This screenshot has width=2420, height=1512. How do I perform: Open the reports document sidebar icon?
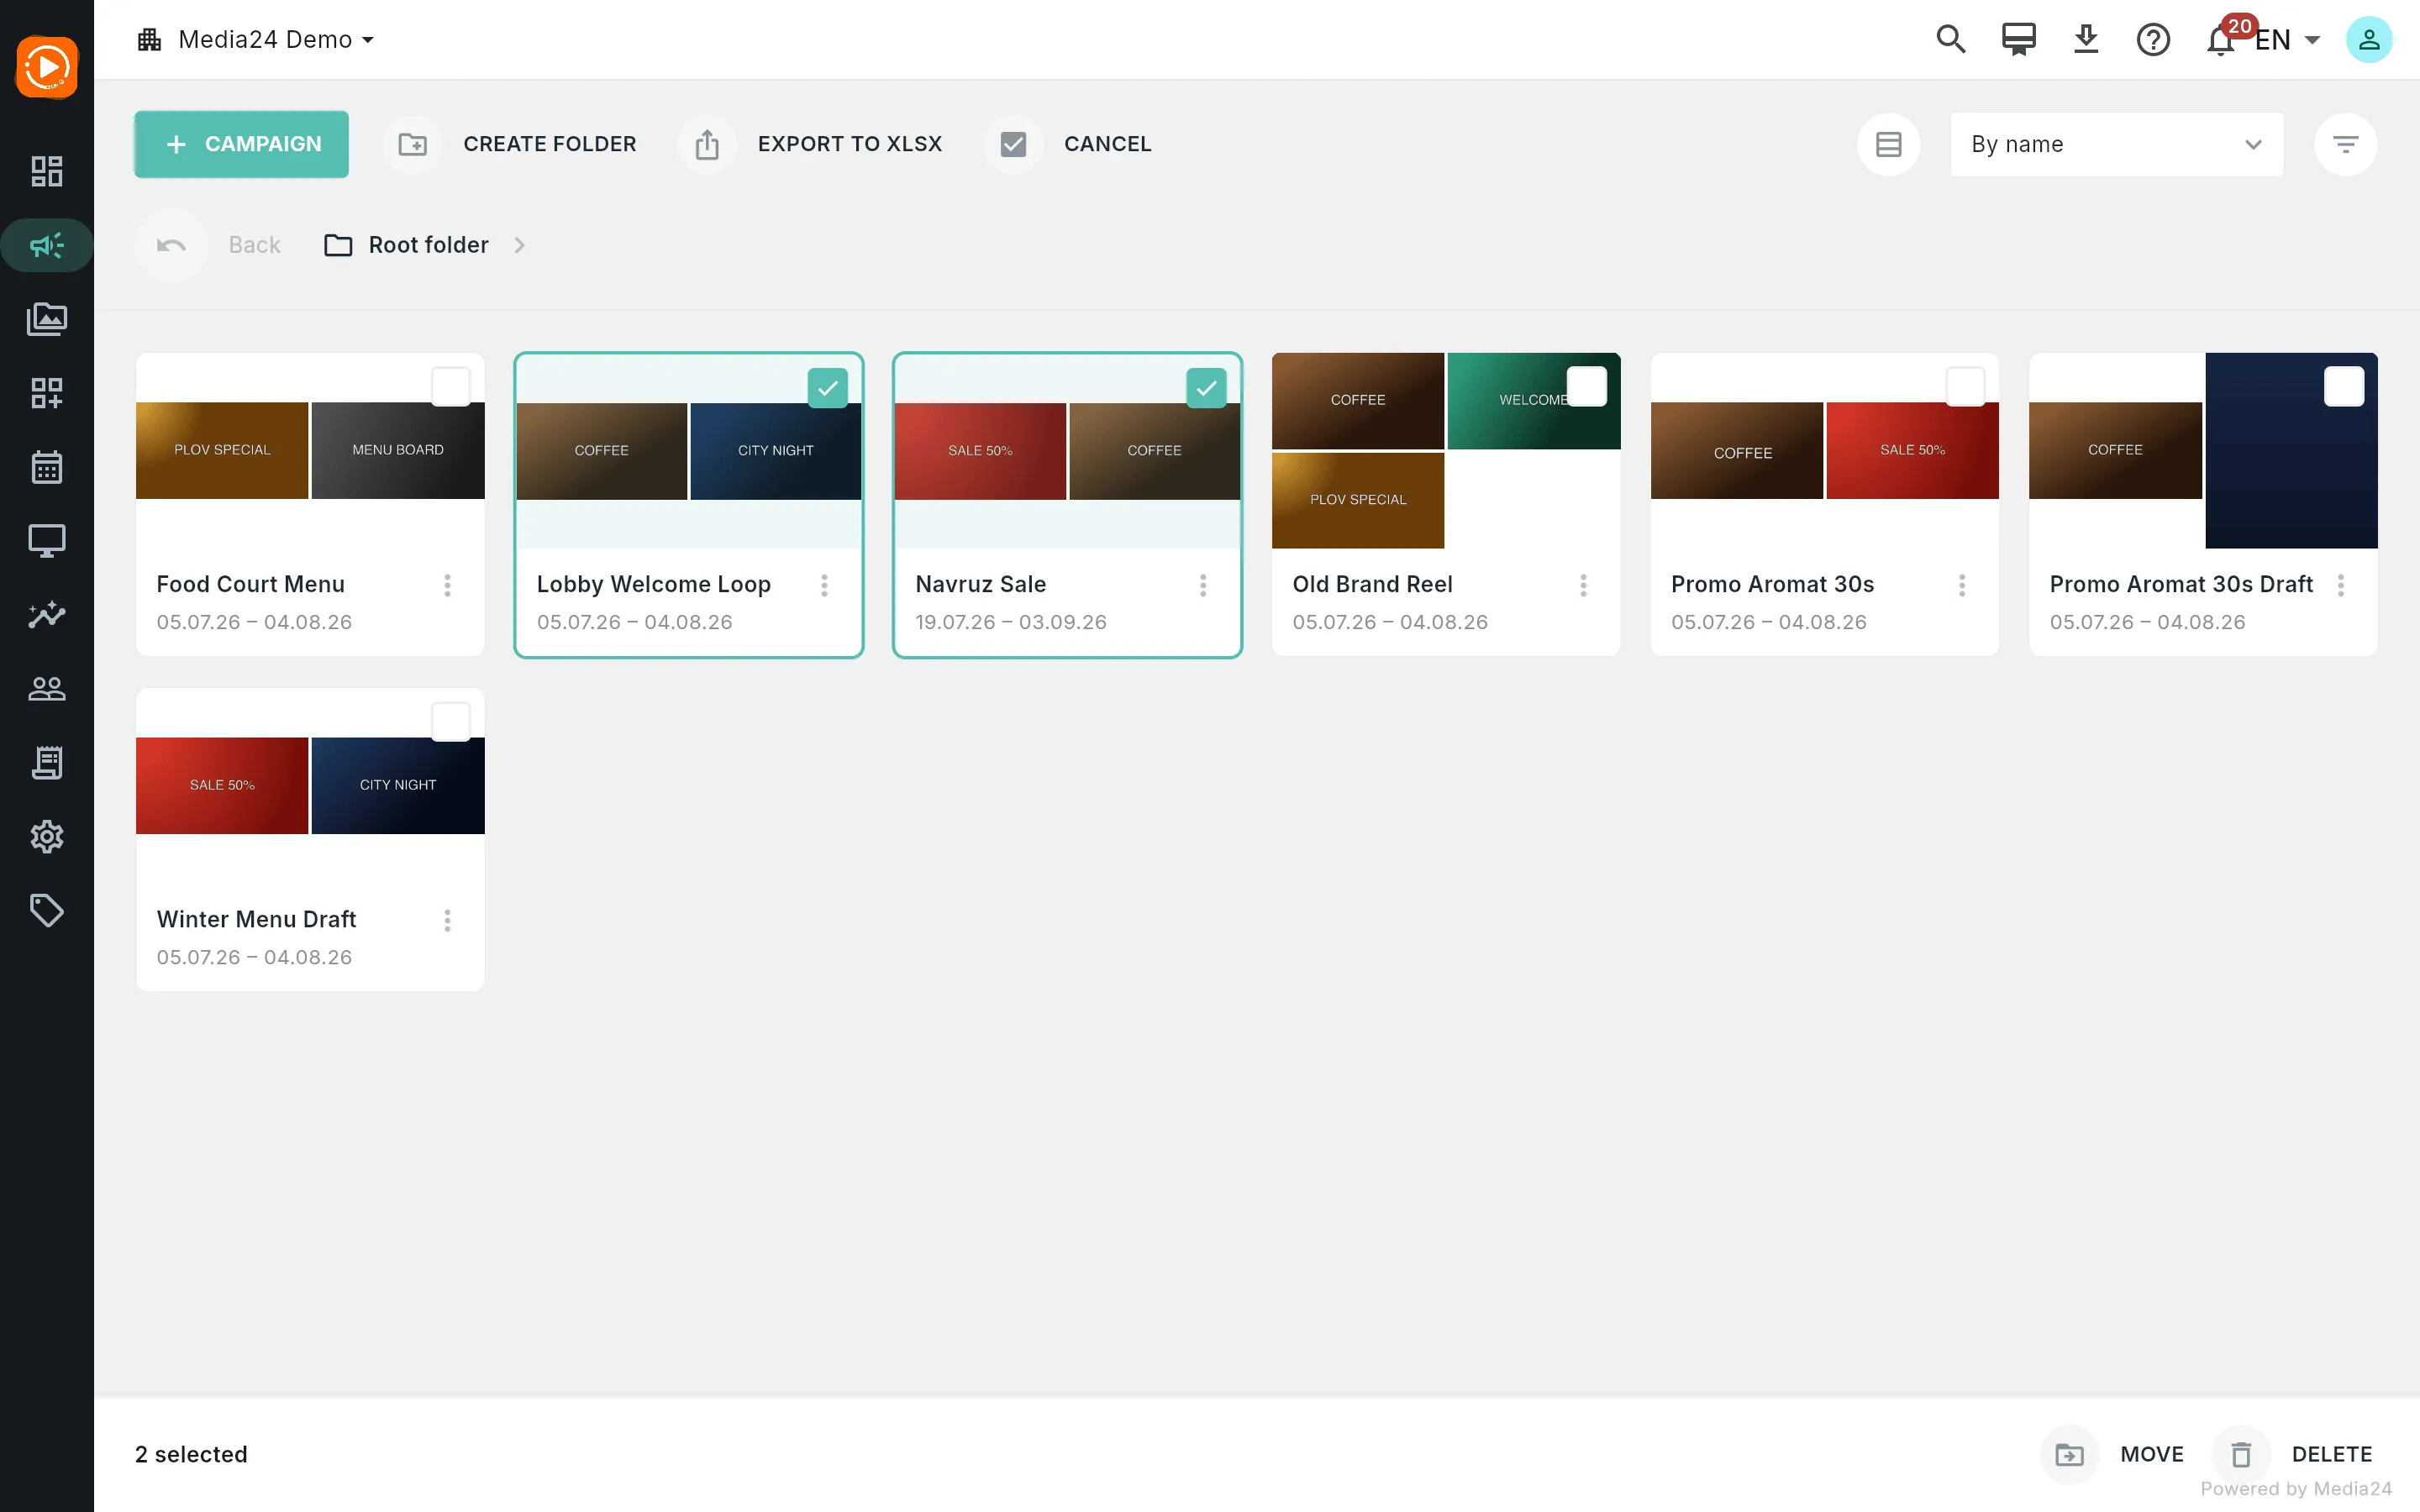click(x=47, y=762)
